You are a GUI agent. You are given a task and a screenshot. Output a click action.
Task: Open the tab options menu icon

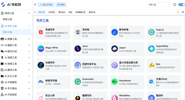[183, 12]
